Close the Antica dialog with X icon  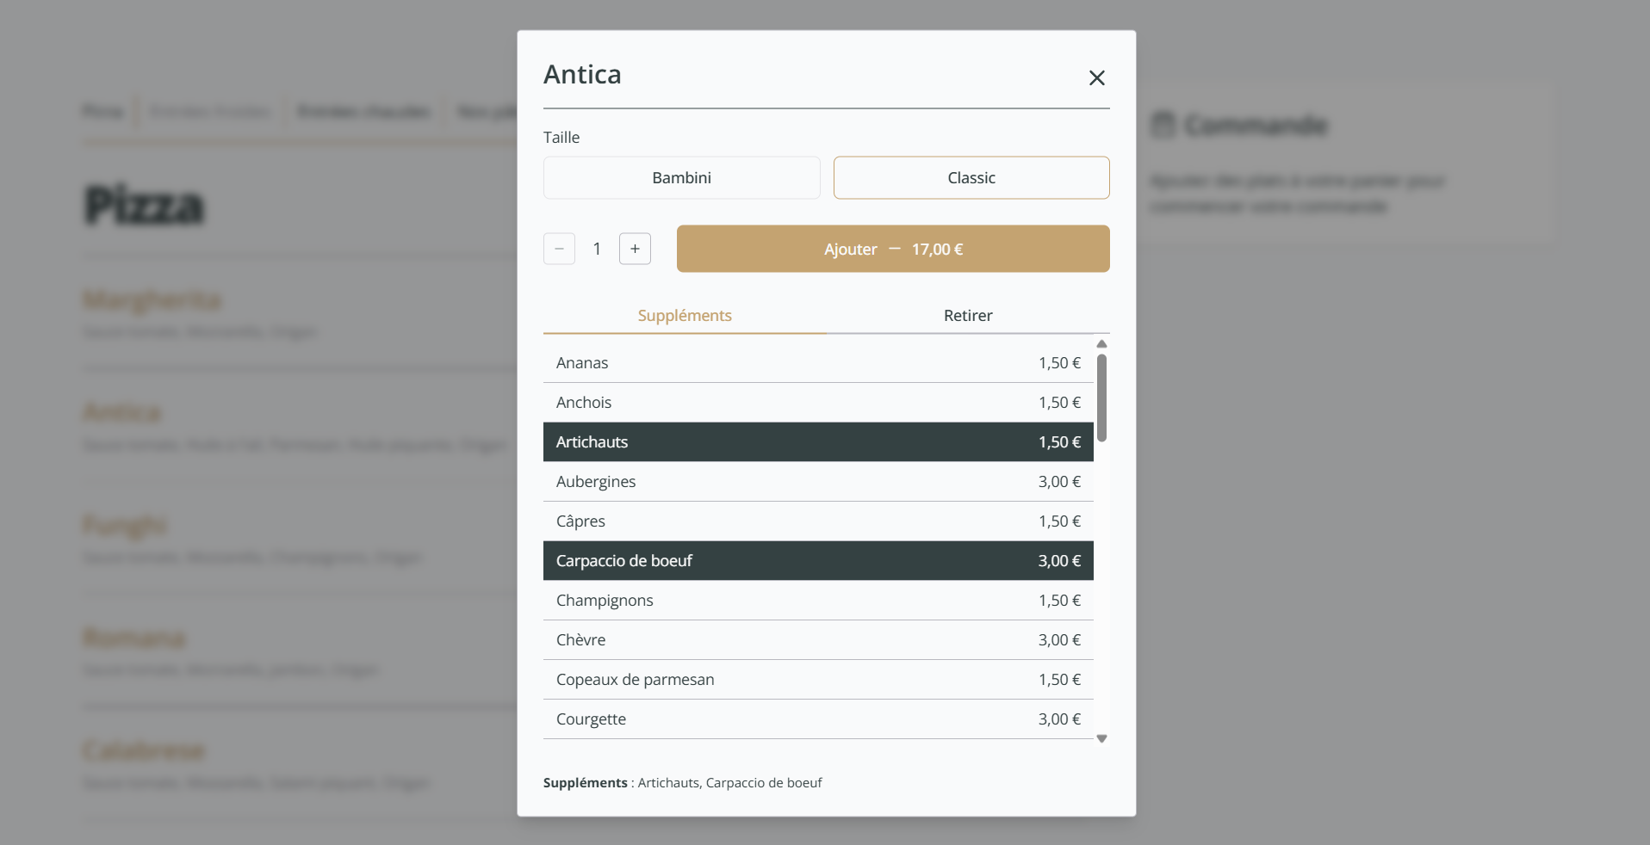coord(1096,78)
